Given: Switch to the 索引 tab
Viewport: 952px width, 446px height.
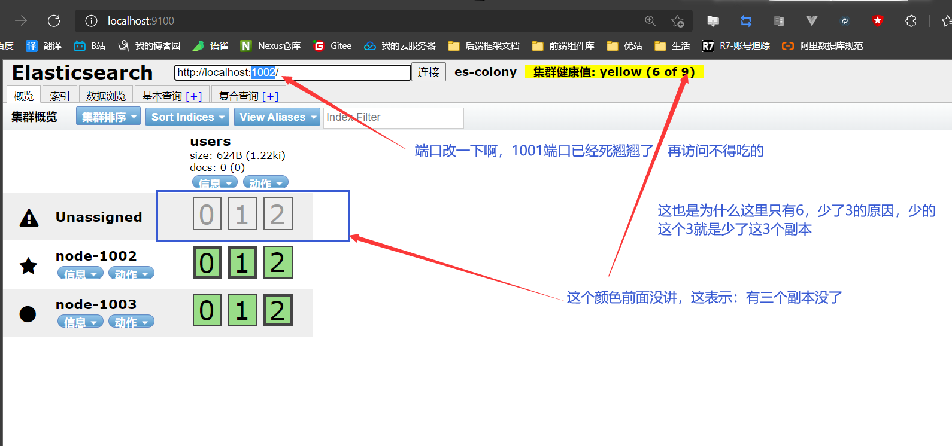Looking at the screenshot, I should pyautogui.click(x=59, y=96).
